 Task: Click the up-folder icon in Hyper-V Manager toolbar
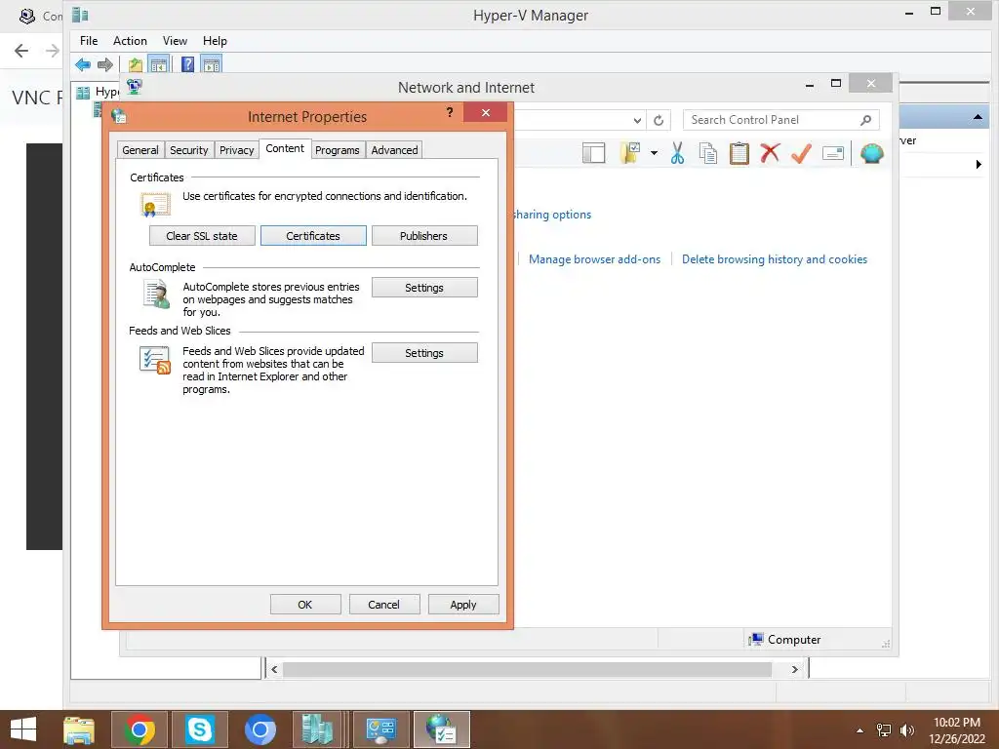point(135,64)
